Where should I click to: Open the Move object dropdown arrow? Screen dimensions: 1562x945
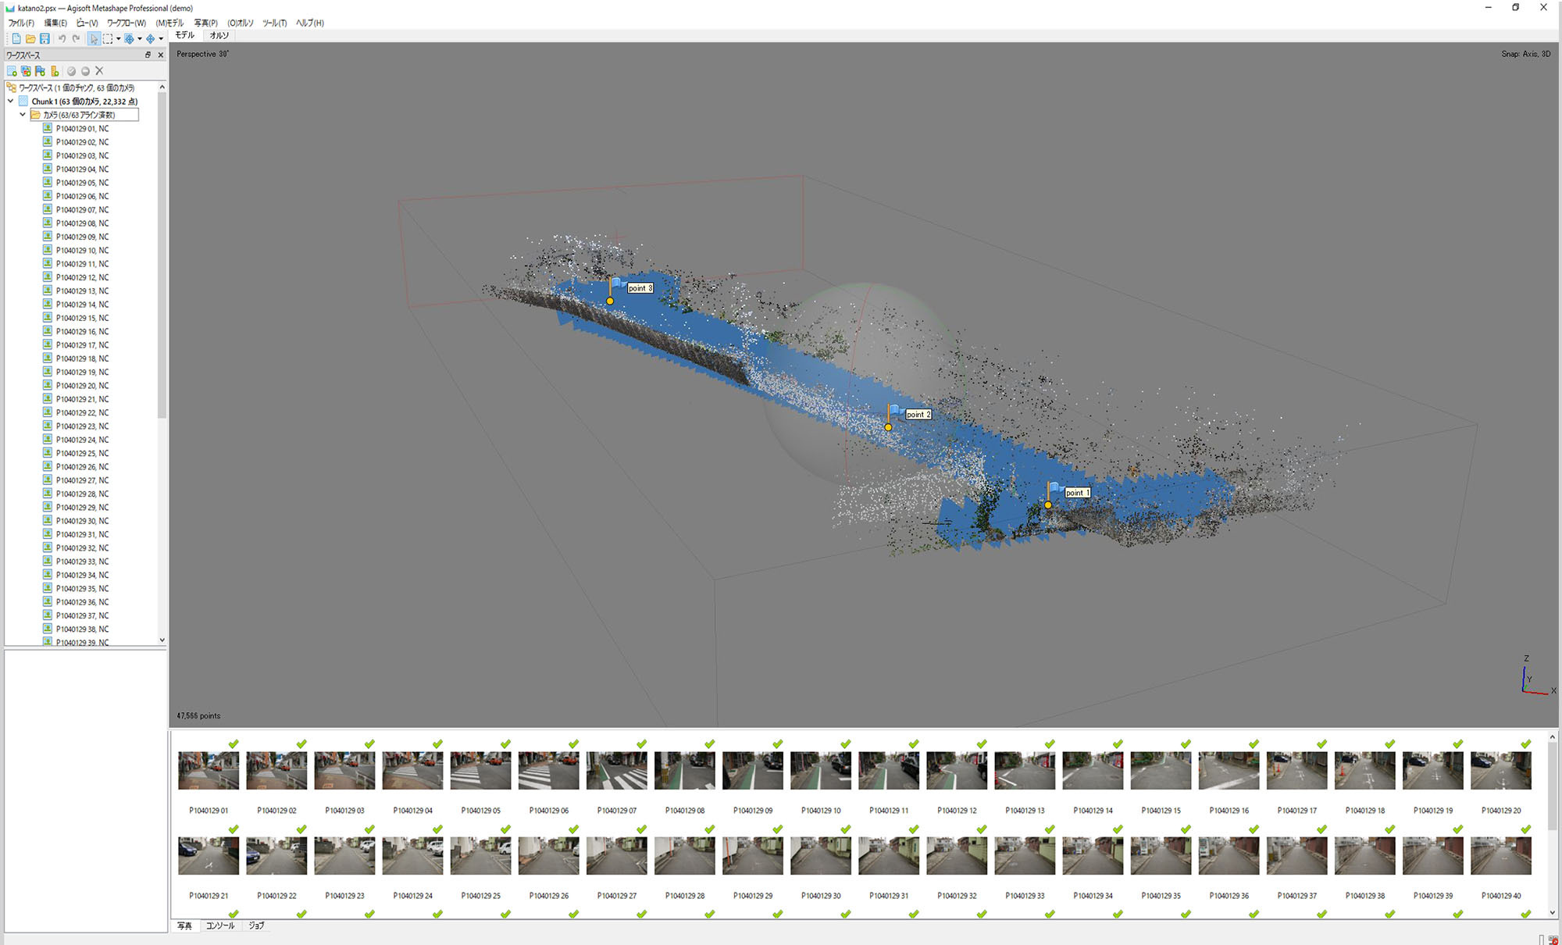[x=161, y=39]
